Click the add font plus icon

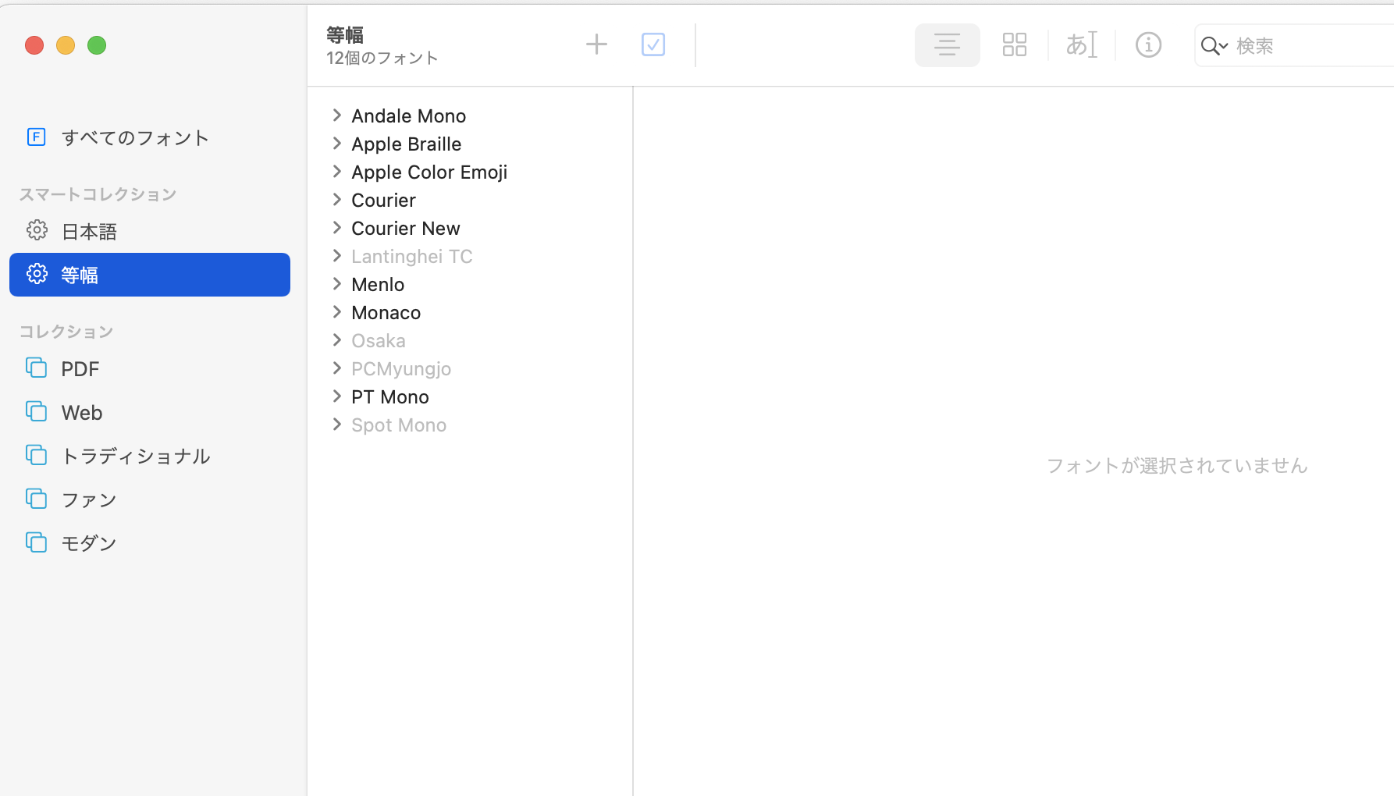pos(596,44)
